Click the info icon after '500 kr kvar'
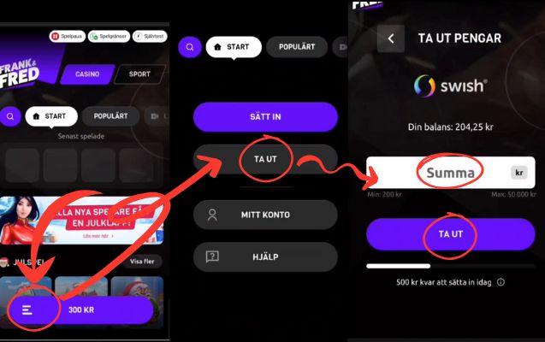 coord(501,282)
